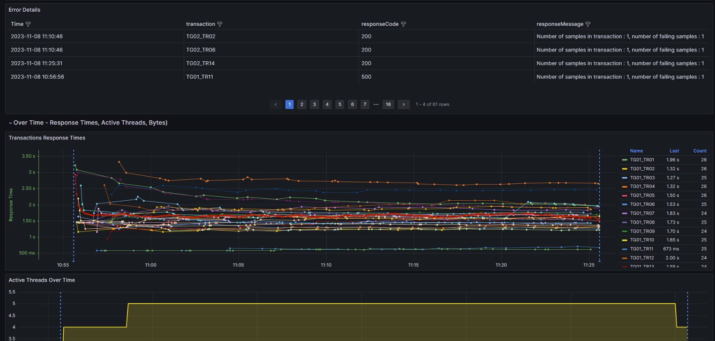Select page 3 of error table

coord(314,104)
